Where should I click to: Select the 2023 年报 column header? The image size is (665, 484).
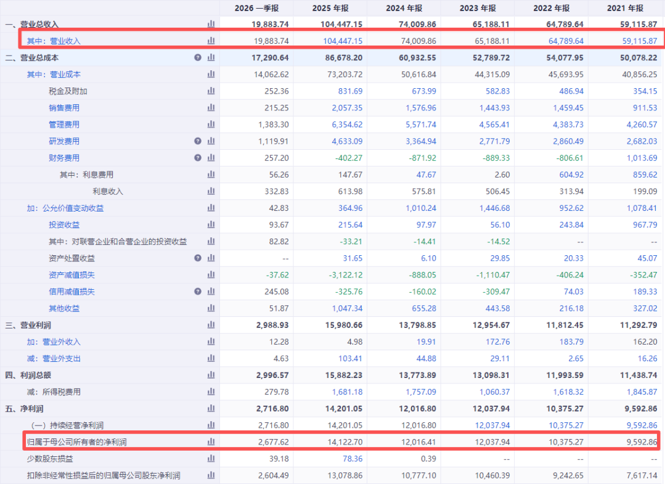[478, 8]
